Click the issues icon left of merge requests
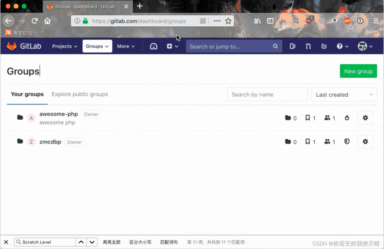The height and width of the screenshot is (249, 384). coord(292,46)
